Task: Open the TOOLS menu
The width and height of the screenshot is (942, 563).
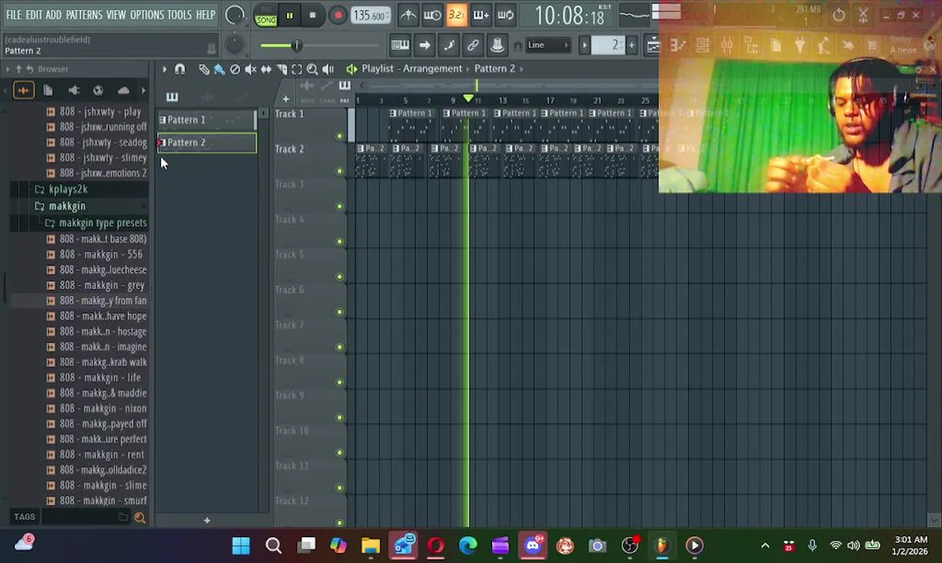Action: click(x=179, y=15)
